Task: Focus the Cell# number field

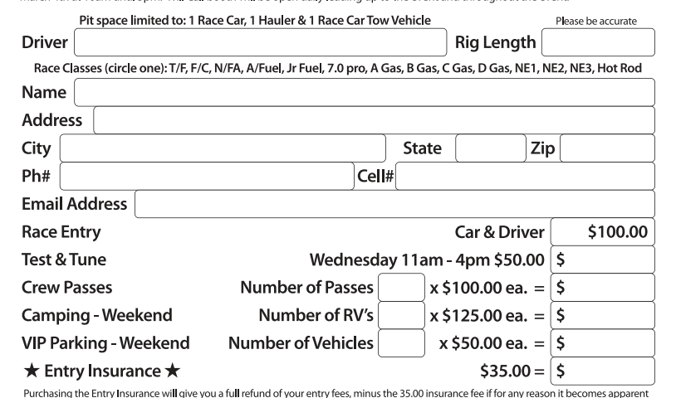Action: click(525, 177)
